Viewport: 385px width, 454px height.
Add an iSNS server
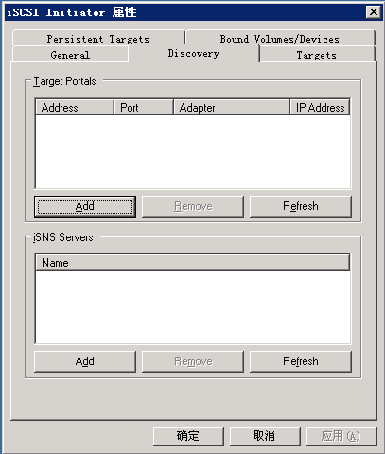(x=85, y=361)
